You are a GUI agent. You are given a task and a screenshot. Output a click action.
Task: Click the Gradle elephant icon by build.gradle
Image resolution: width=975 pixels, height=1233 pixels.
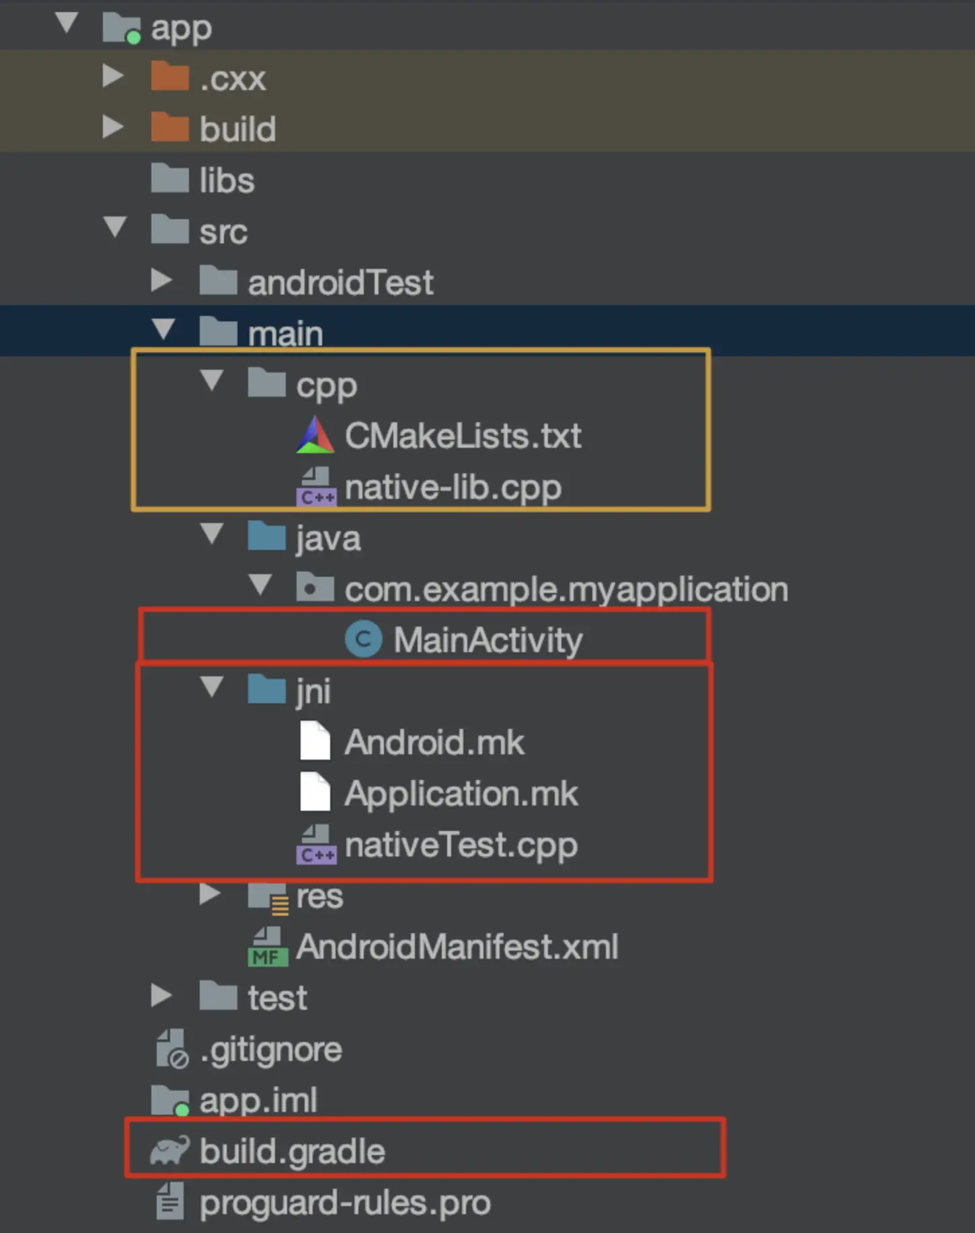pyautogui.click(x=169, y=1151)
